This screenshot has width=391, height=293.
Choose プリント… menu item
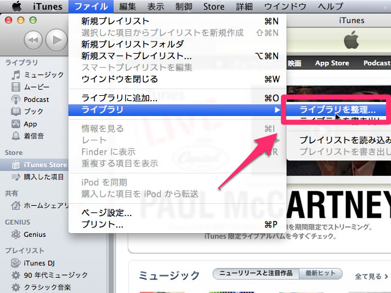click(177, 225)
